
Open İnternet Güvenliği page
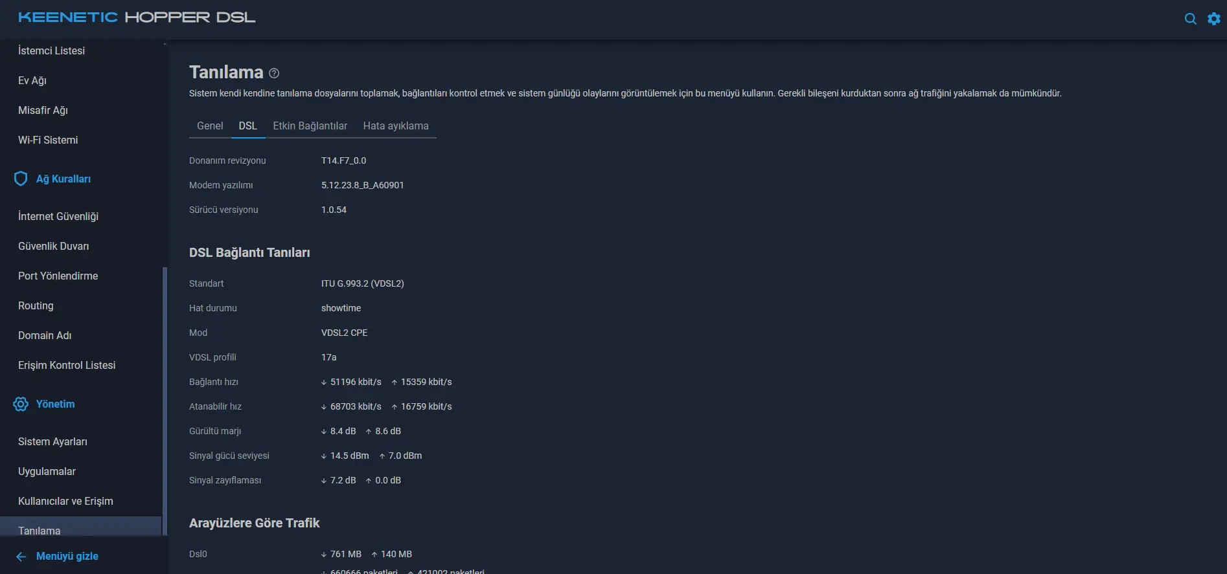click(x=58, y=216)
